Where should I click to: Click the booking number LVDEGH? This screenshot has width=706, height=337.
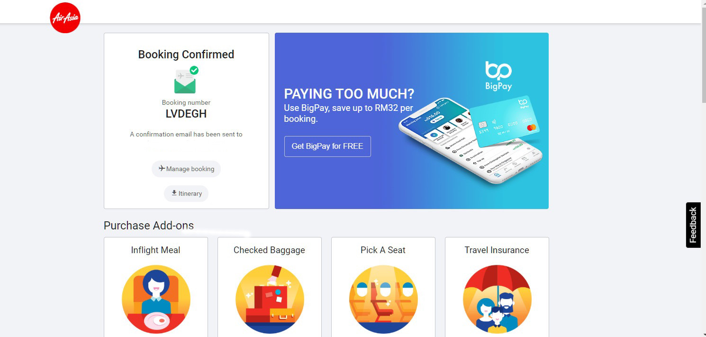click(186, 114)
